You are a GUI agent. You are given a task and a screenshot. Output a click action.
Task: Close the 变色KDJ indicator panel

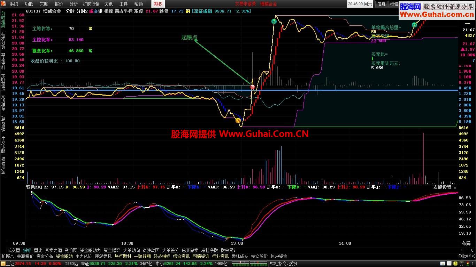click(x=455, y=187)
